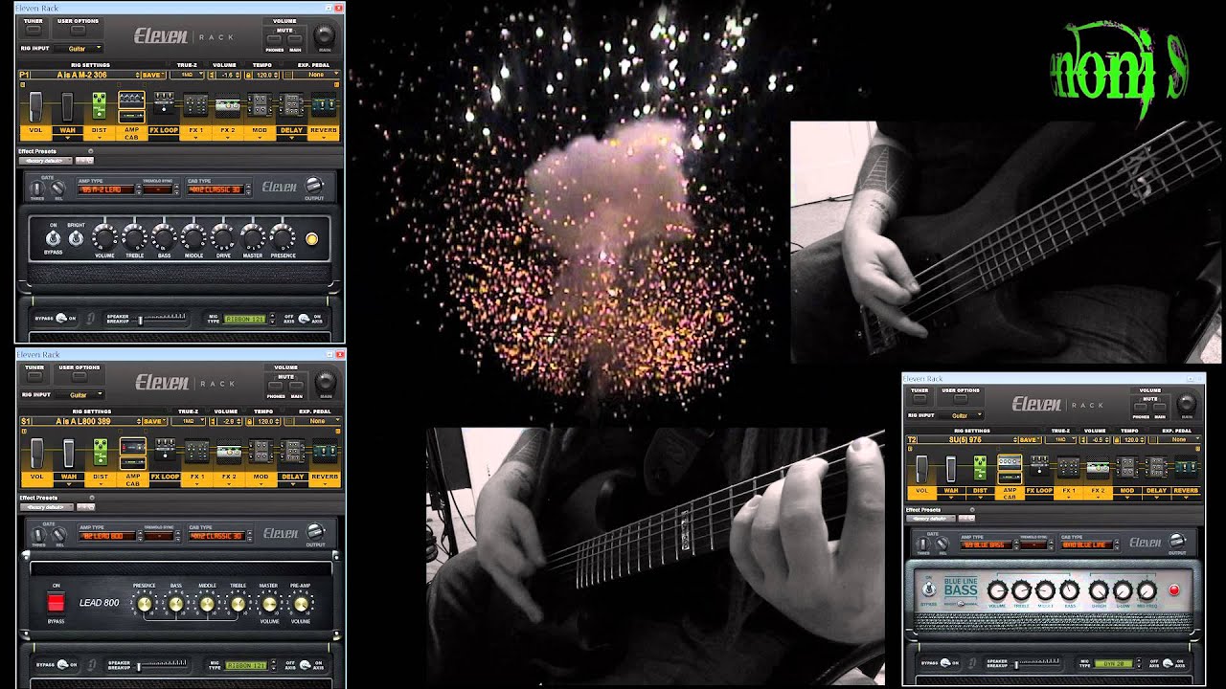
Task: Switch mic off/on axis in the SU(5) 975 window
Action: click(x=1166, y=662)
